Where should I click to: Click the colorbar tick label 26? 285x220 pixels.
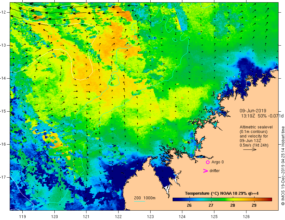pos(189,205)
